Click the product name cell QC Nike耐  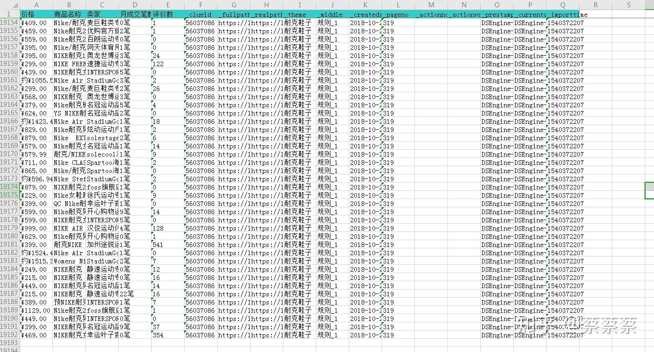69,204
